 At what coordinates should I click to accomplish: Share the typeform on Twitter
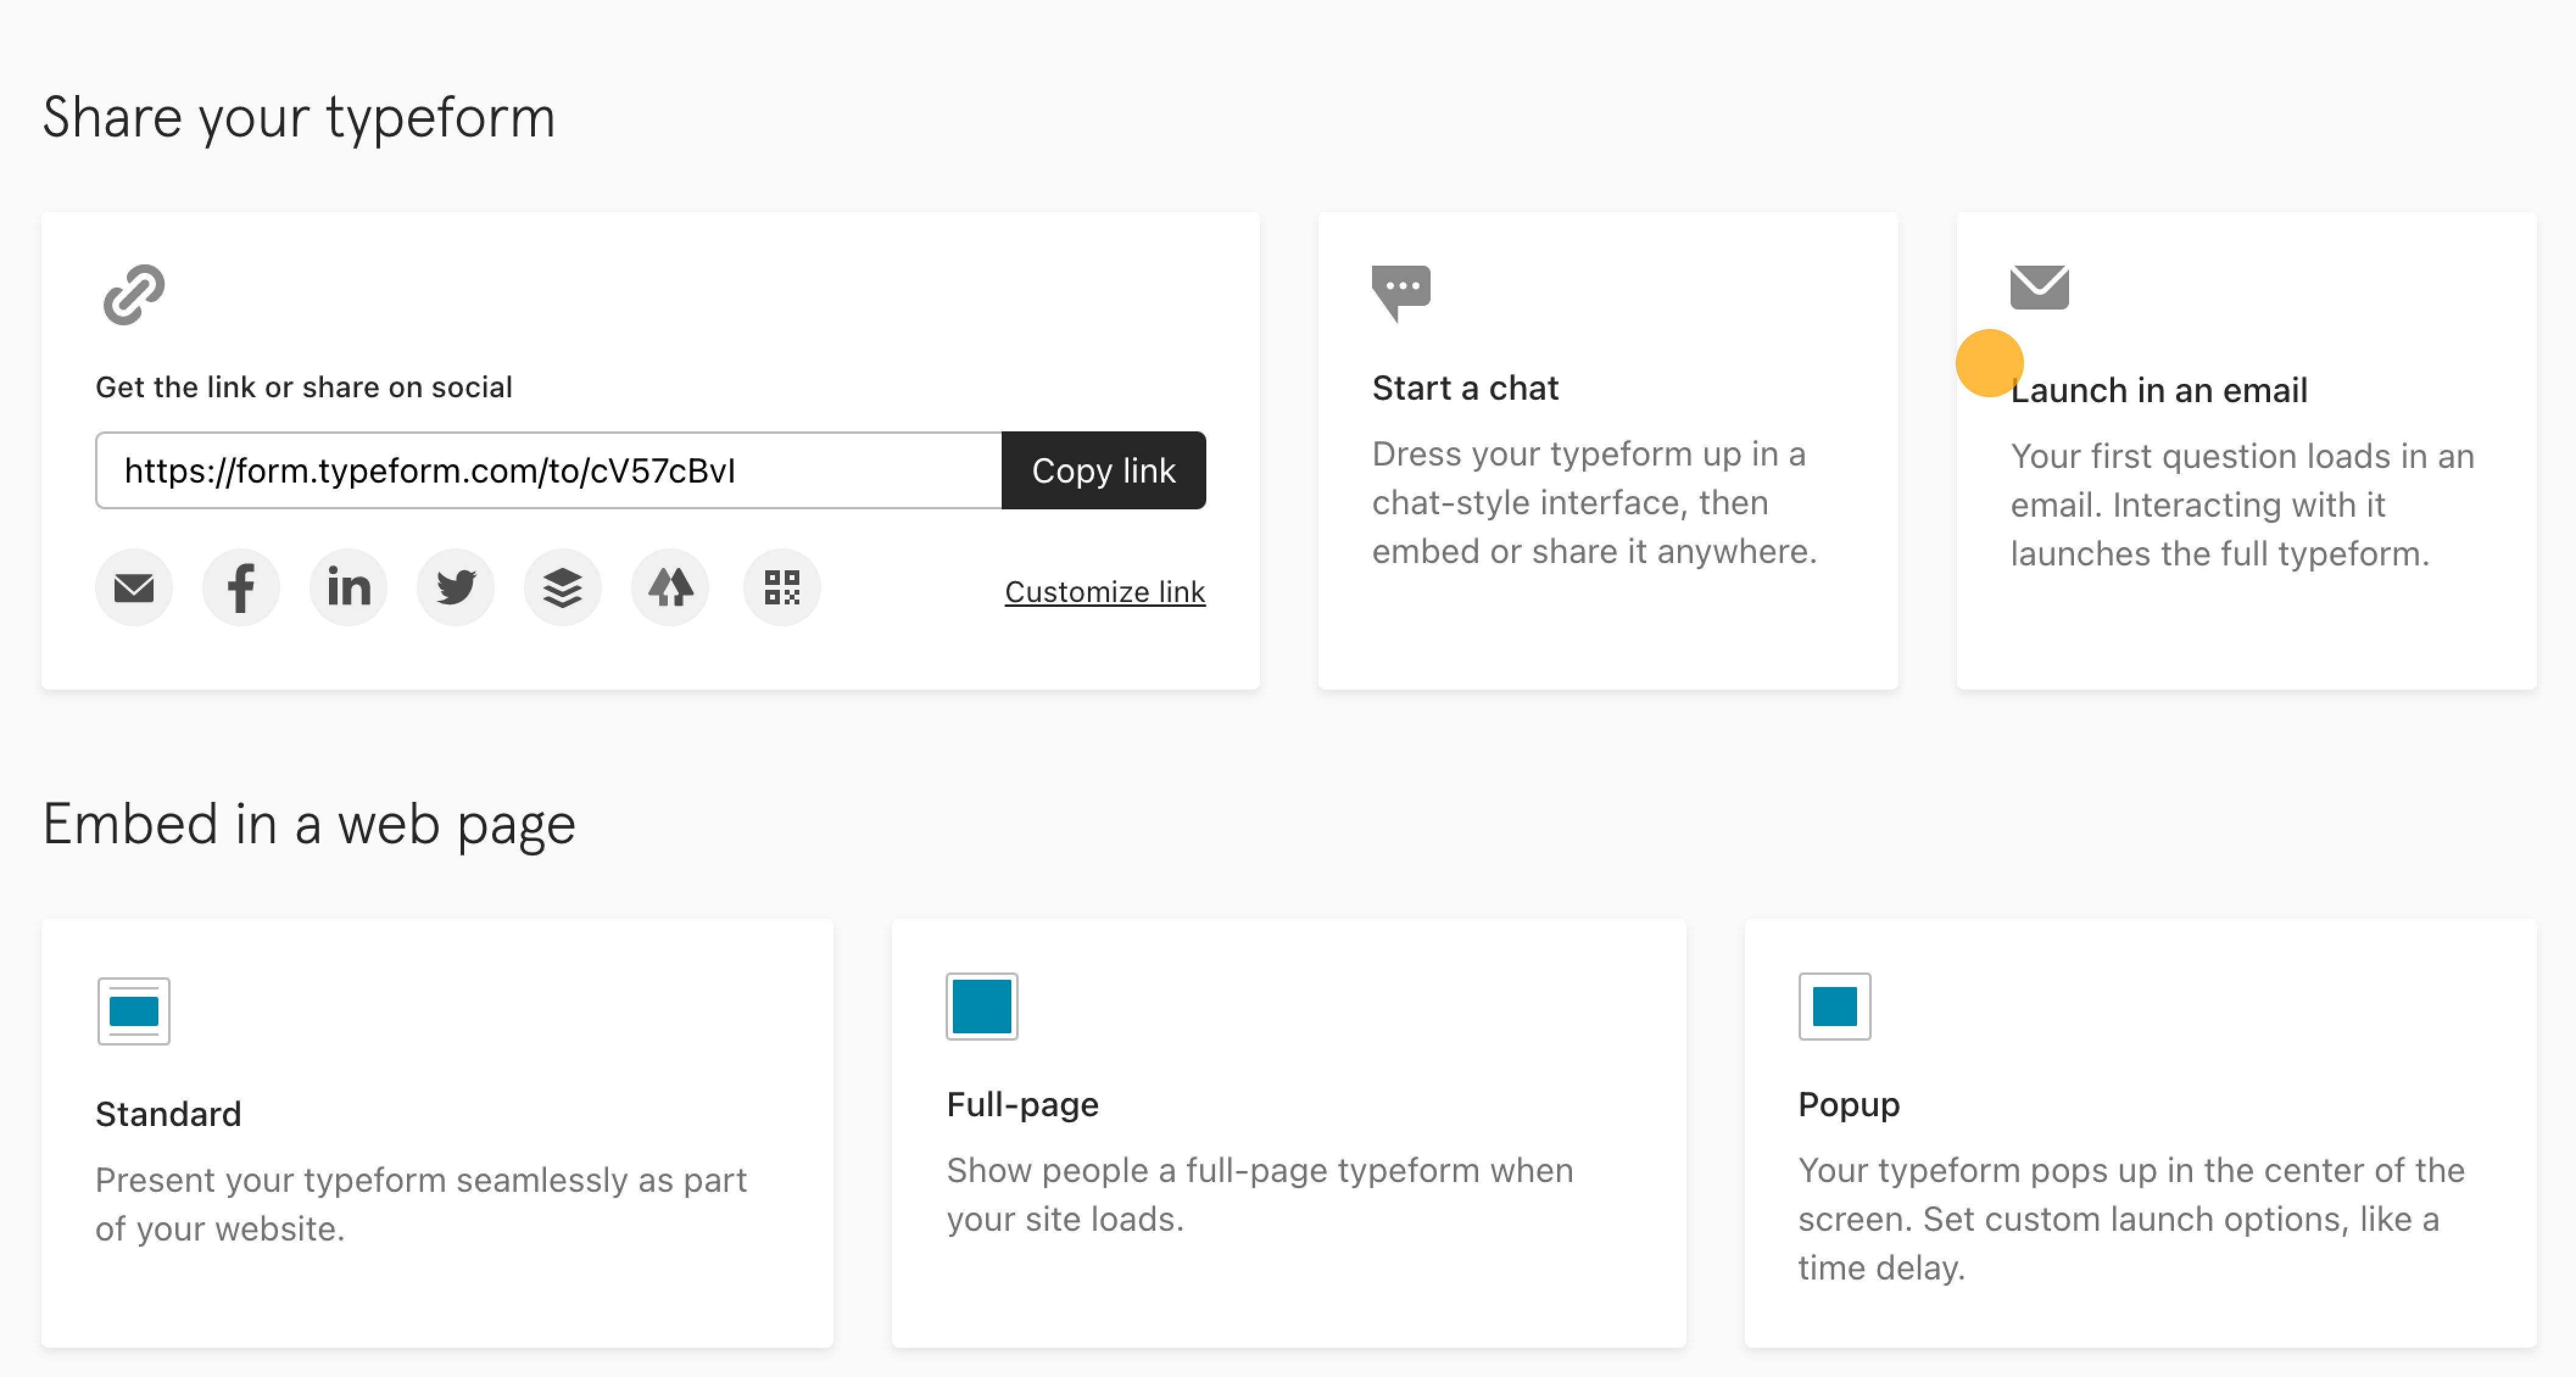456,588
